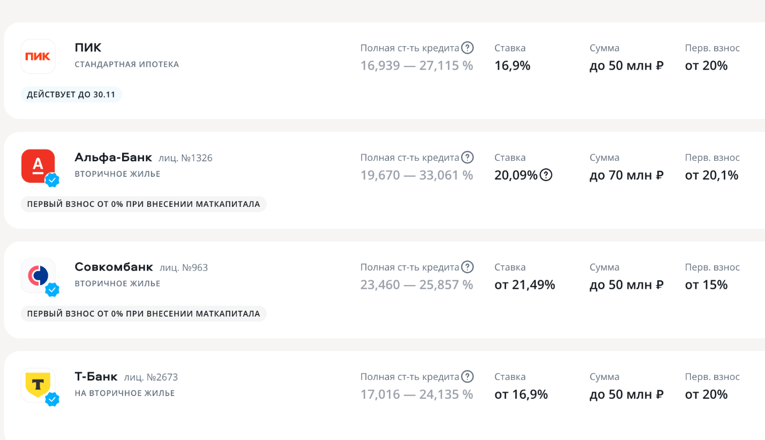Click the 'Действует до 30.11' badge
The image size is (765, 440).
pos(72,95)
